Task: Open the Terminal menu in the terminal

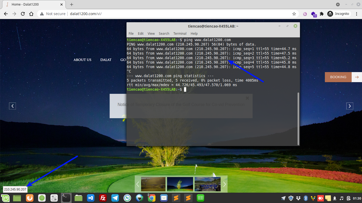Action: [x=180, y=33]
